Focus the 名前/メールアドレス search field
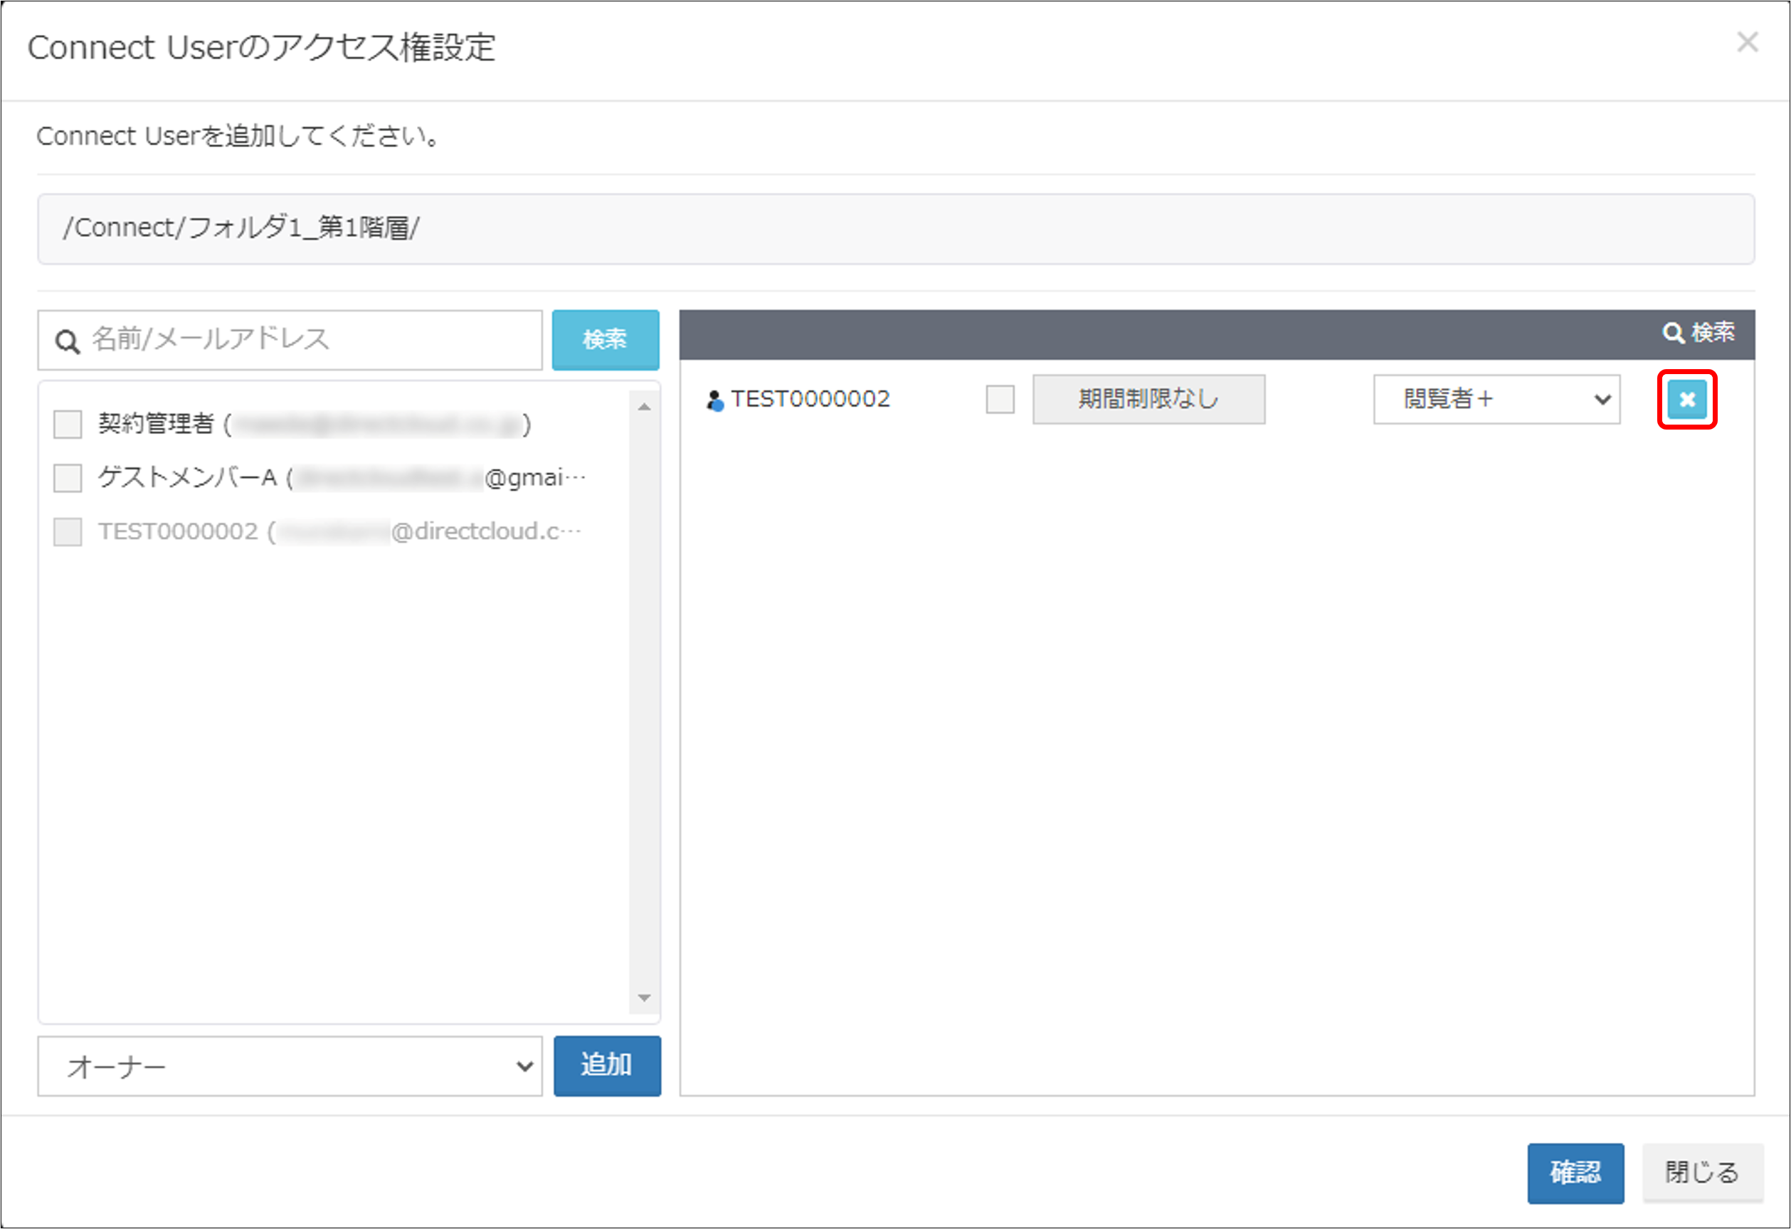 point(308,340)
